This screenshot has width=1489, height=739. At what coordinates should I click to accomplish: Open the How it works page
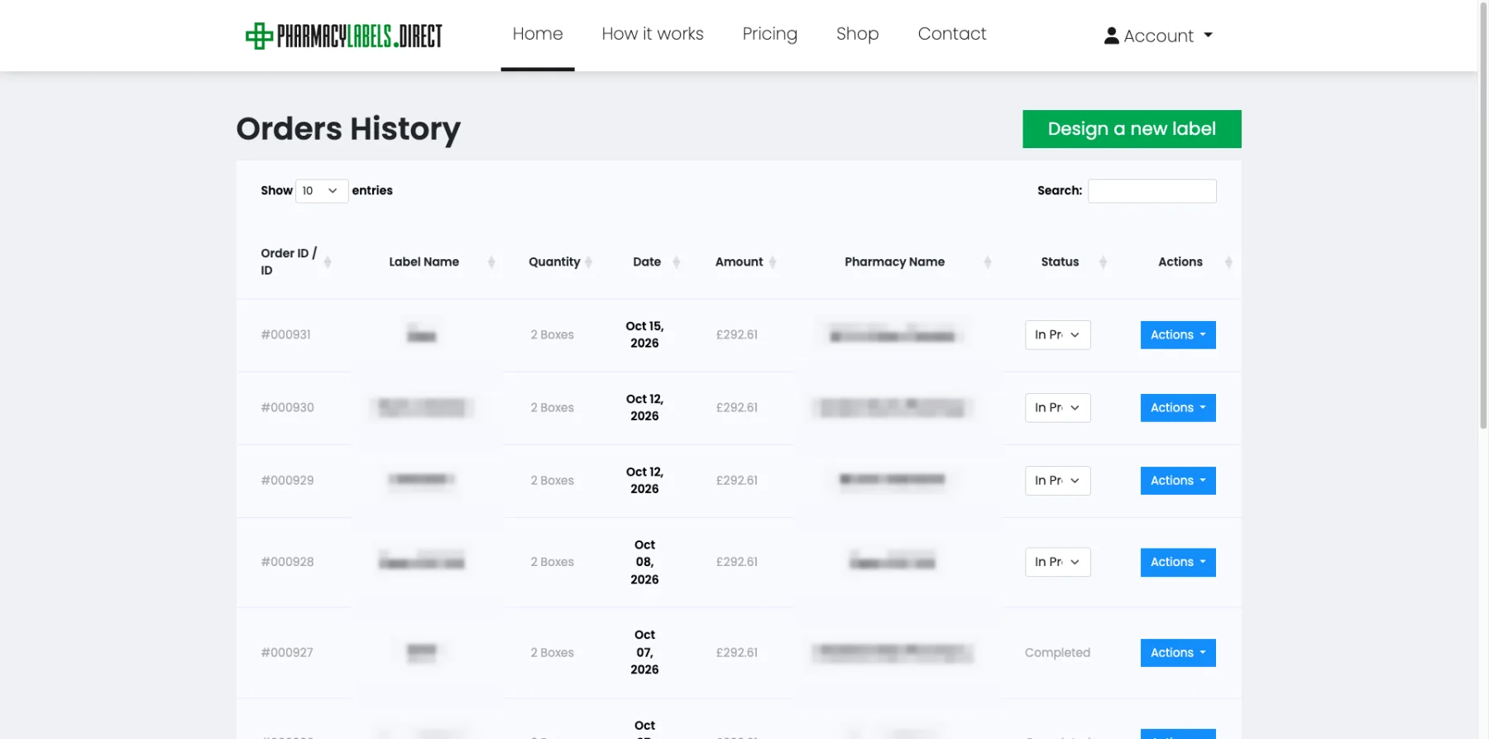point(653,34)
